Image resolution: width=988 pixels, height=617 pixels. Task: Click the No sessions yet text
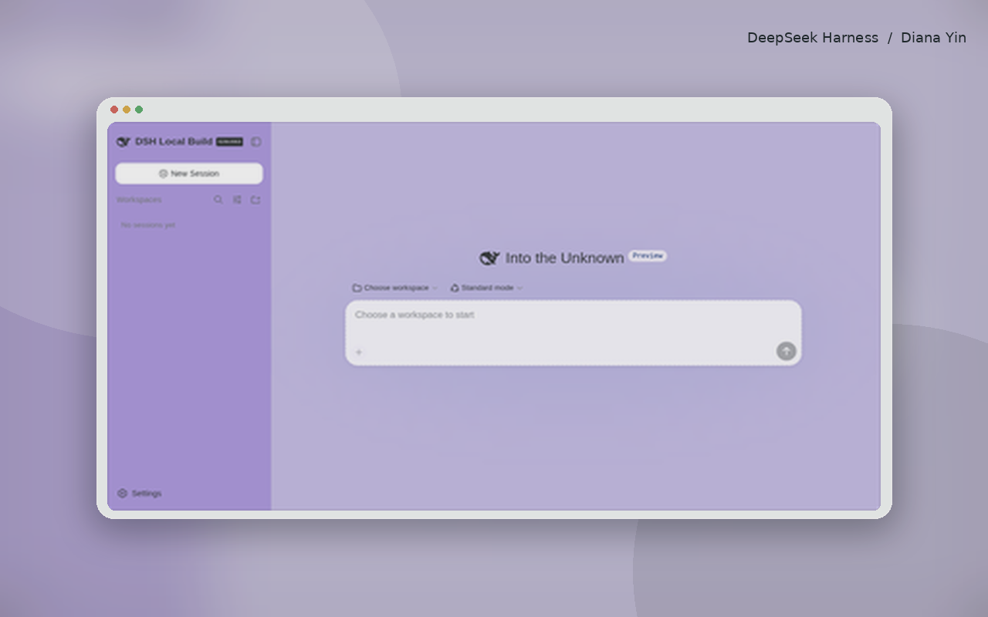pos(148,225)
